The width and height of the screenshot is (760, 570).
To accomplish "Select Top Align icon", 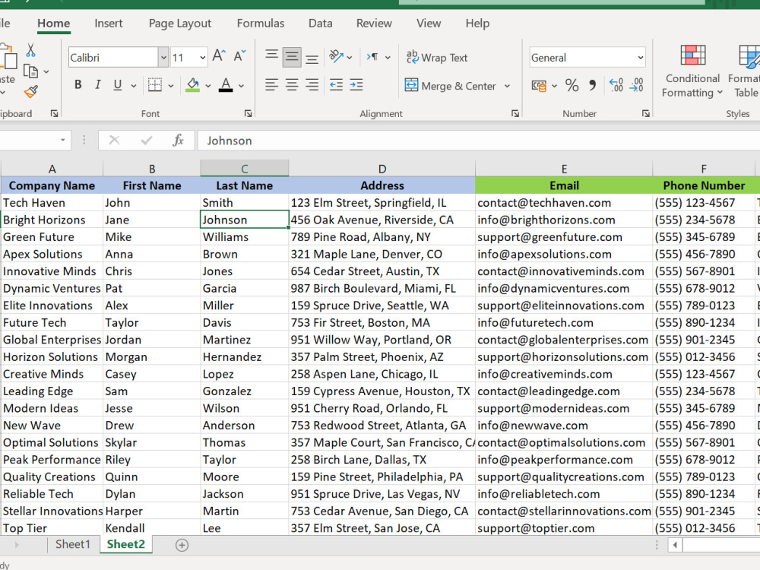I will click(271, 56).
